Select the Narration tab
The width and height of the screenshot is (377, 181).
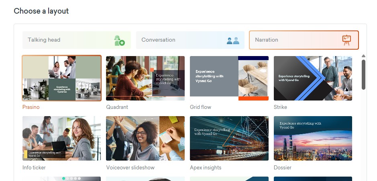click(304, 40)
